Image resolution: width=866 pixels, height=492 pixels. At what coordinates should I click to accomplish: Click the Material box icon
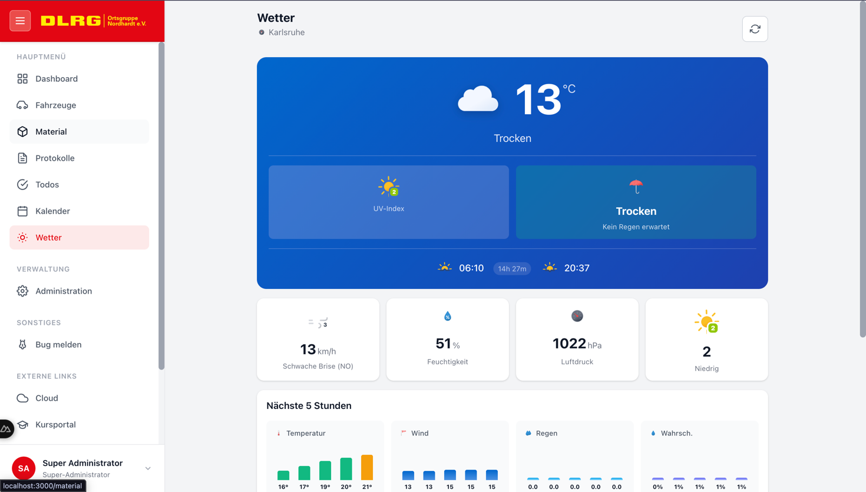[22, 132]
